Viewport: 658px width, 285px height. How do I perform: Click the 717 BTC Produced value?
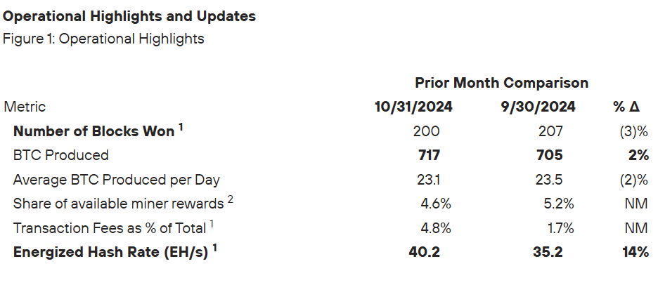coord(429,155)
